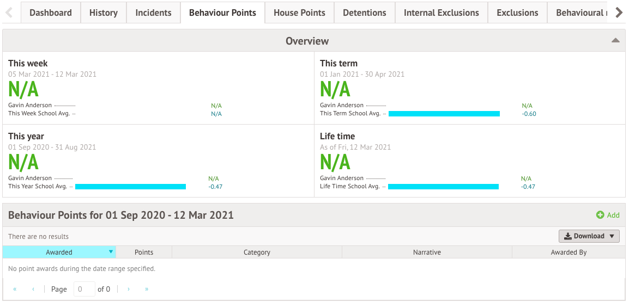This screenshot has height=302, width=629.
Task: Click the page number input field
Action: [x=84, y=289]
